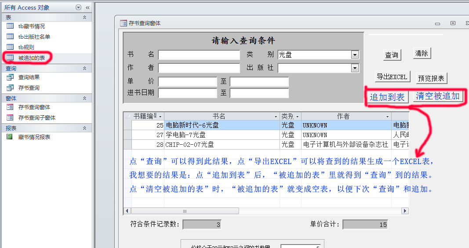
Task: Click the horizontal scrollbar left arrow
Action: point(127,211)
